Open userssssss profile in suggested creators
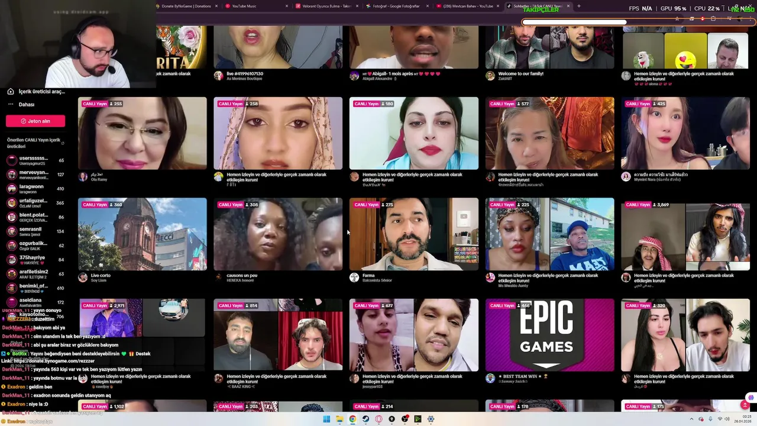Screen dimensions: 757x426 tap(34, 160)
